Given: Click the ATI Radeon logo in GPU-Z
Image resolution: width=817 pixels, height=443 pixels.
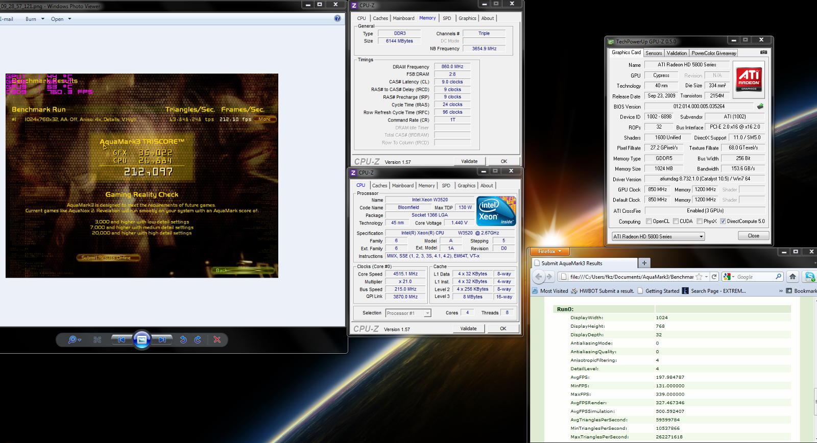Looking at the screenshot, I should [x=749, y=79].
